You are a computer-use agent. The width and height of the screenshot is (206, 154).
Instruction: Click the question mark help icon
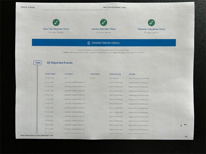point(181,126)
